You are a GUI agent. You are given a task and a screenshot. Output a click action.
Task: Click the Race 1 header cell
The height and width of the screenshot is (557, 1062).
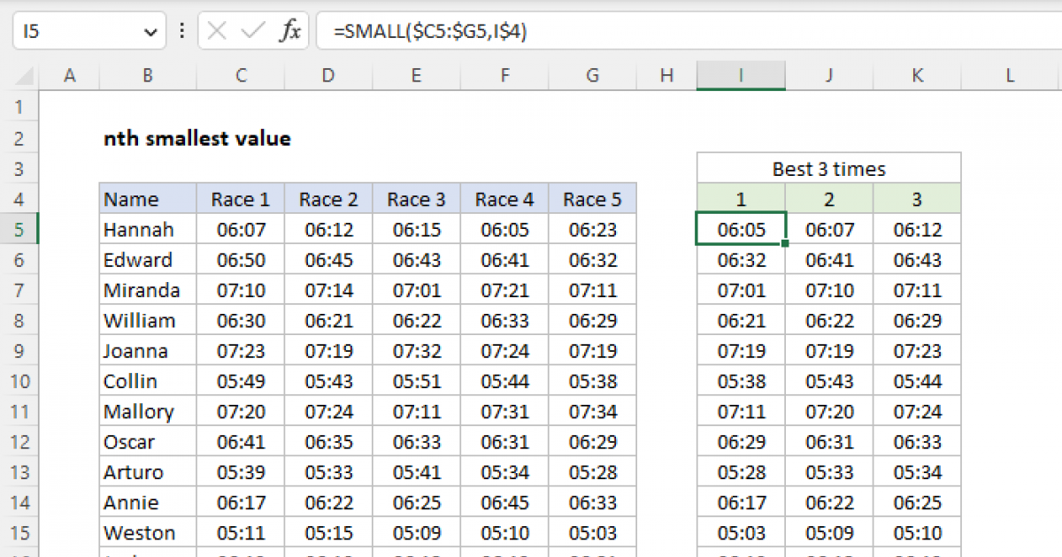[241, 199]
